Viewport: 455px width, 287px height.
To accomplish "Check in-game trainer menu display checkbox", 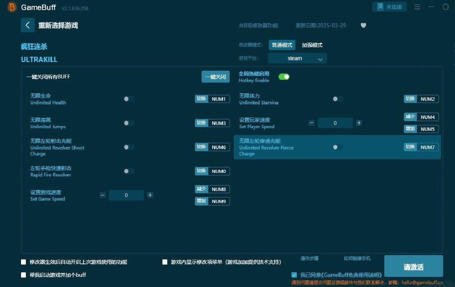I will [165, 262].
